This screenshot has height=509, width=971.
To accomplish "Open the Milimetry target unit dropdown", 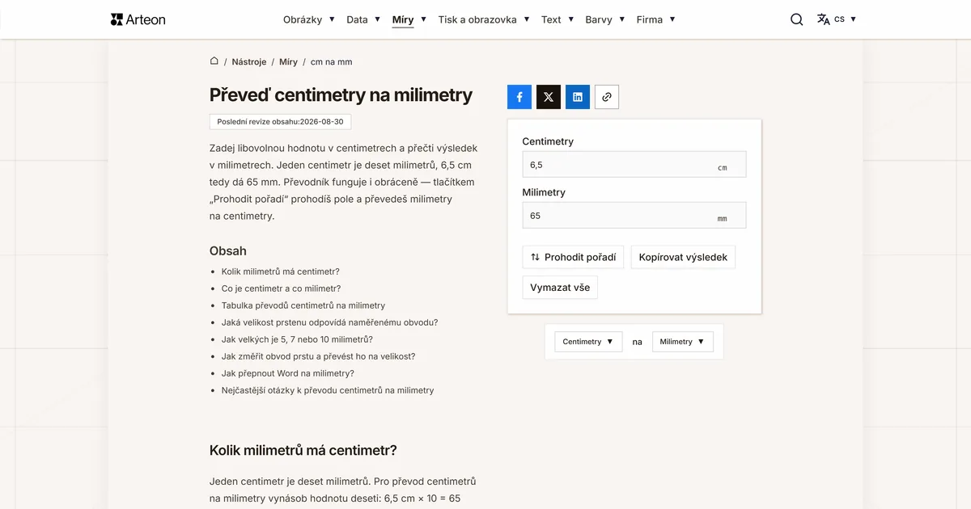I will pos(683,342).
